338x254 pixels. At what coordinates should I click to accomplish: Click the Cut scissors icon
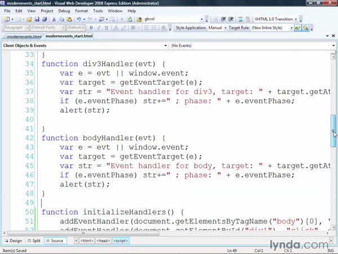pyautogui.click(x=54, y=19)
